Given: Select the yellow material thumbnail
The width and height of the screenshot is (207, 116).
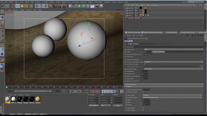Looking at the screenshot, I should tap(38, 99).
